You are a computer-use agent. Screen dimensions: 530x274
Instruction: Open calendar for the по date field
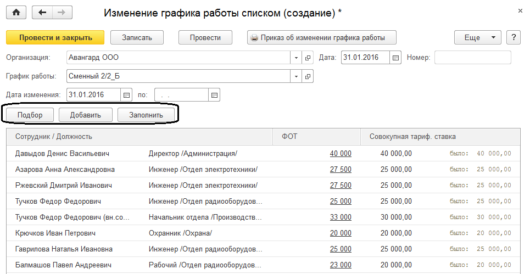[214, 95]
